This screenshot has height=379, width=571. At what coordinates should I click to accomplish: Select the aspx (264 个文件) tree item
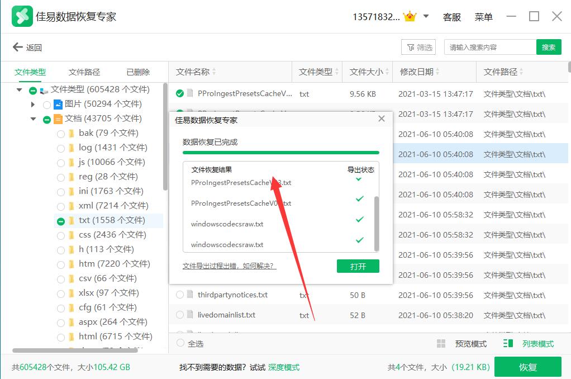click(113, 322)
